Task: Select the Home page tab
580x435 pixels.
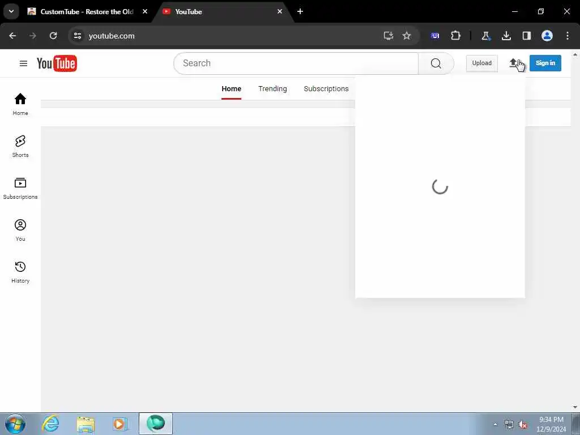Action: click(x=231, y=89)
